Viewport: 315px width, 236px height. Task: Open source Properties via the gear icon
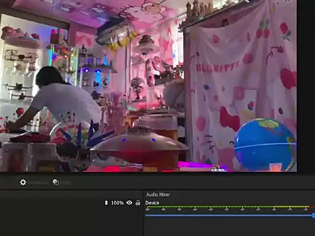tap(23, 182)
